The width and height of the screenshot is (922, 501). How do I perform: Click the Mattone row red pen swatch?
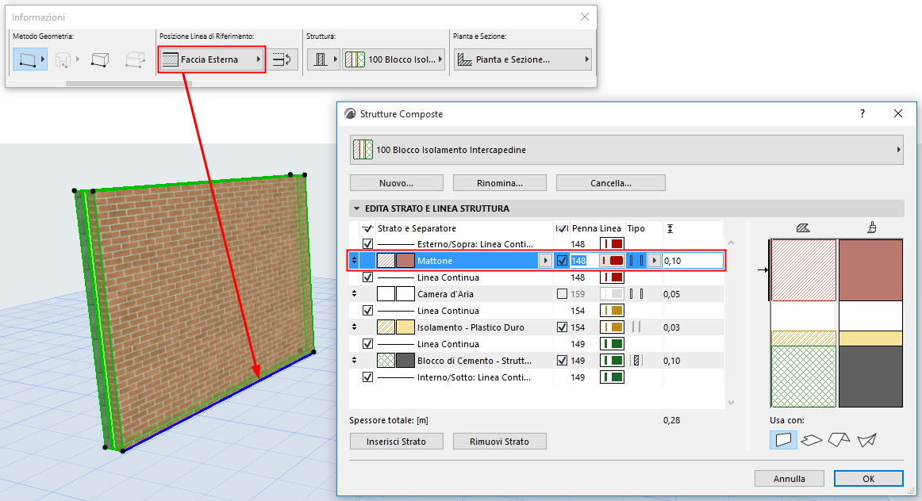(612, 261)
